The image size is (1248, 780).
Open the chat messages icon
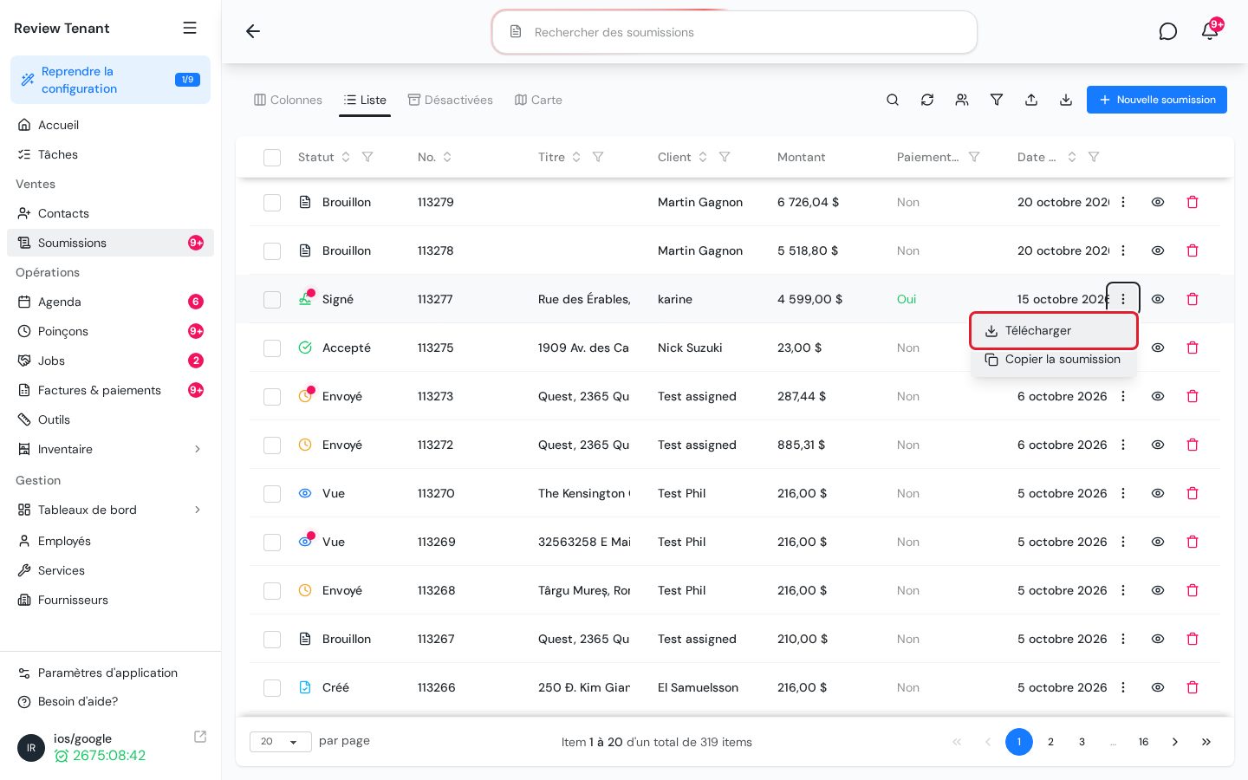point(1168,31)
